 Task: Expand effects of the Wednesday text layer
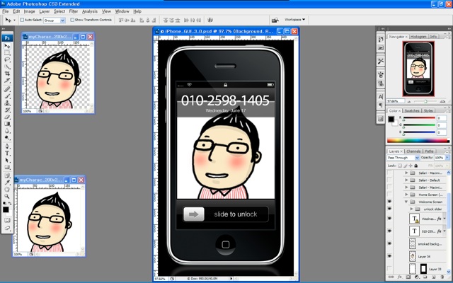445,219
